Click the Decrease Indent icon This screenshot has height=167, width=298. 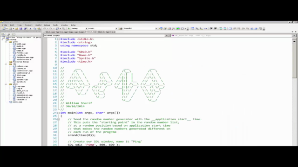point(211,29)
